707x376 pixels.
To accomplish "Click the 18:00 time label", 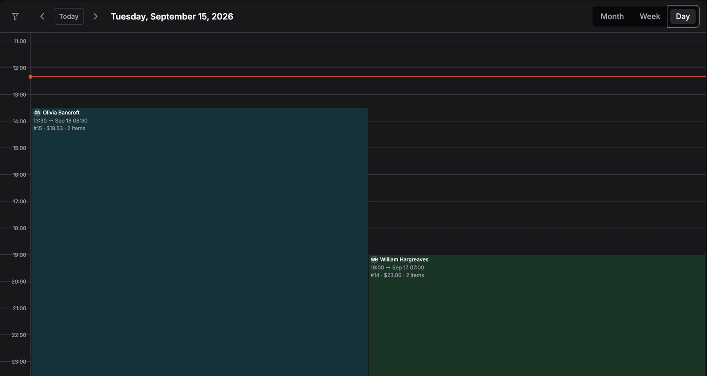I will click(19, 228).
